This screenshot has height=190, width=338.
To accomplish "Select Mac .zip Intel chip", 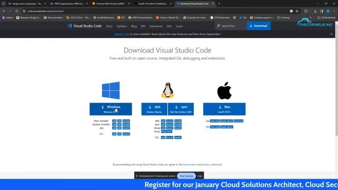I will click(215, 121).
